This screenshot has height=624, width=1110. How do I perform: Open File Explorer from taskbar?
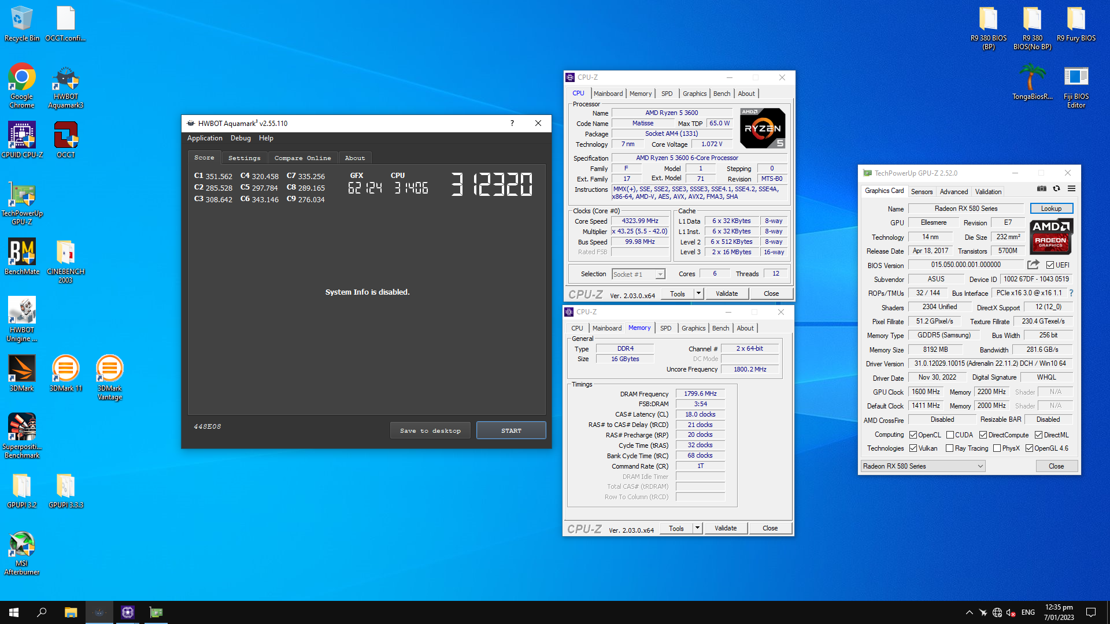71,612
